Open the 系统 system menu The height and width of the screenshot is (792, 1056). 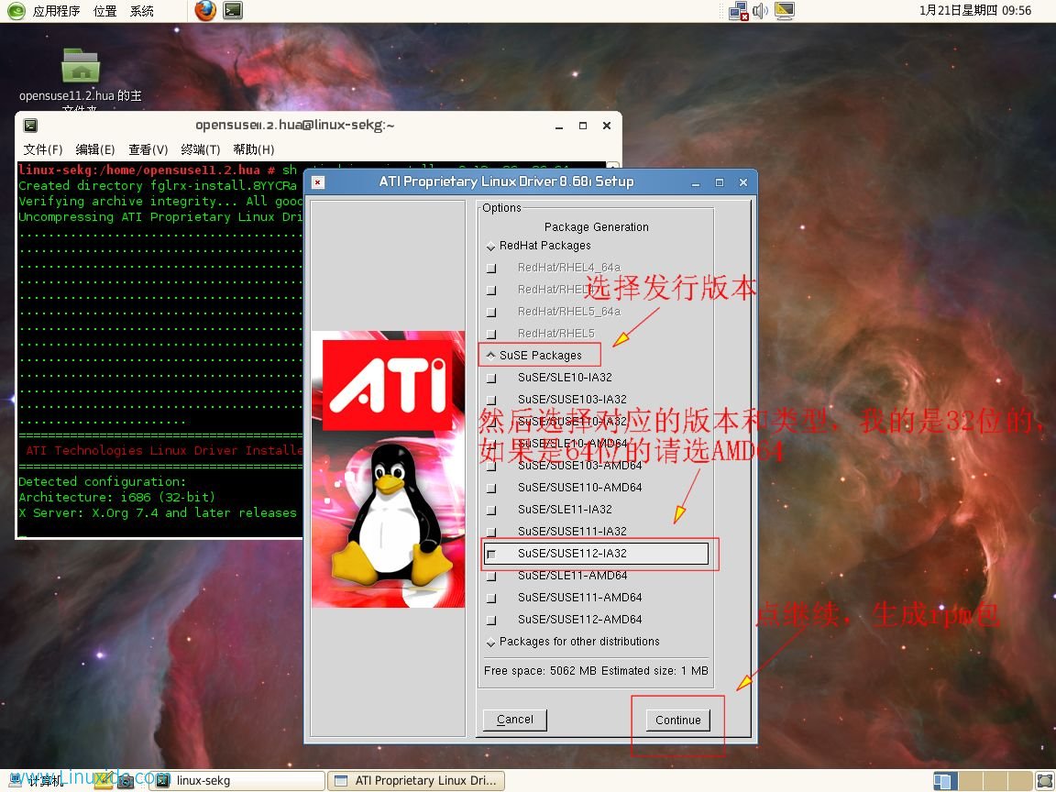142,11
